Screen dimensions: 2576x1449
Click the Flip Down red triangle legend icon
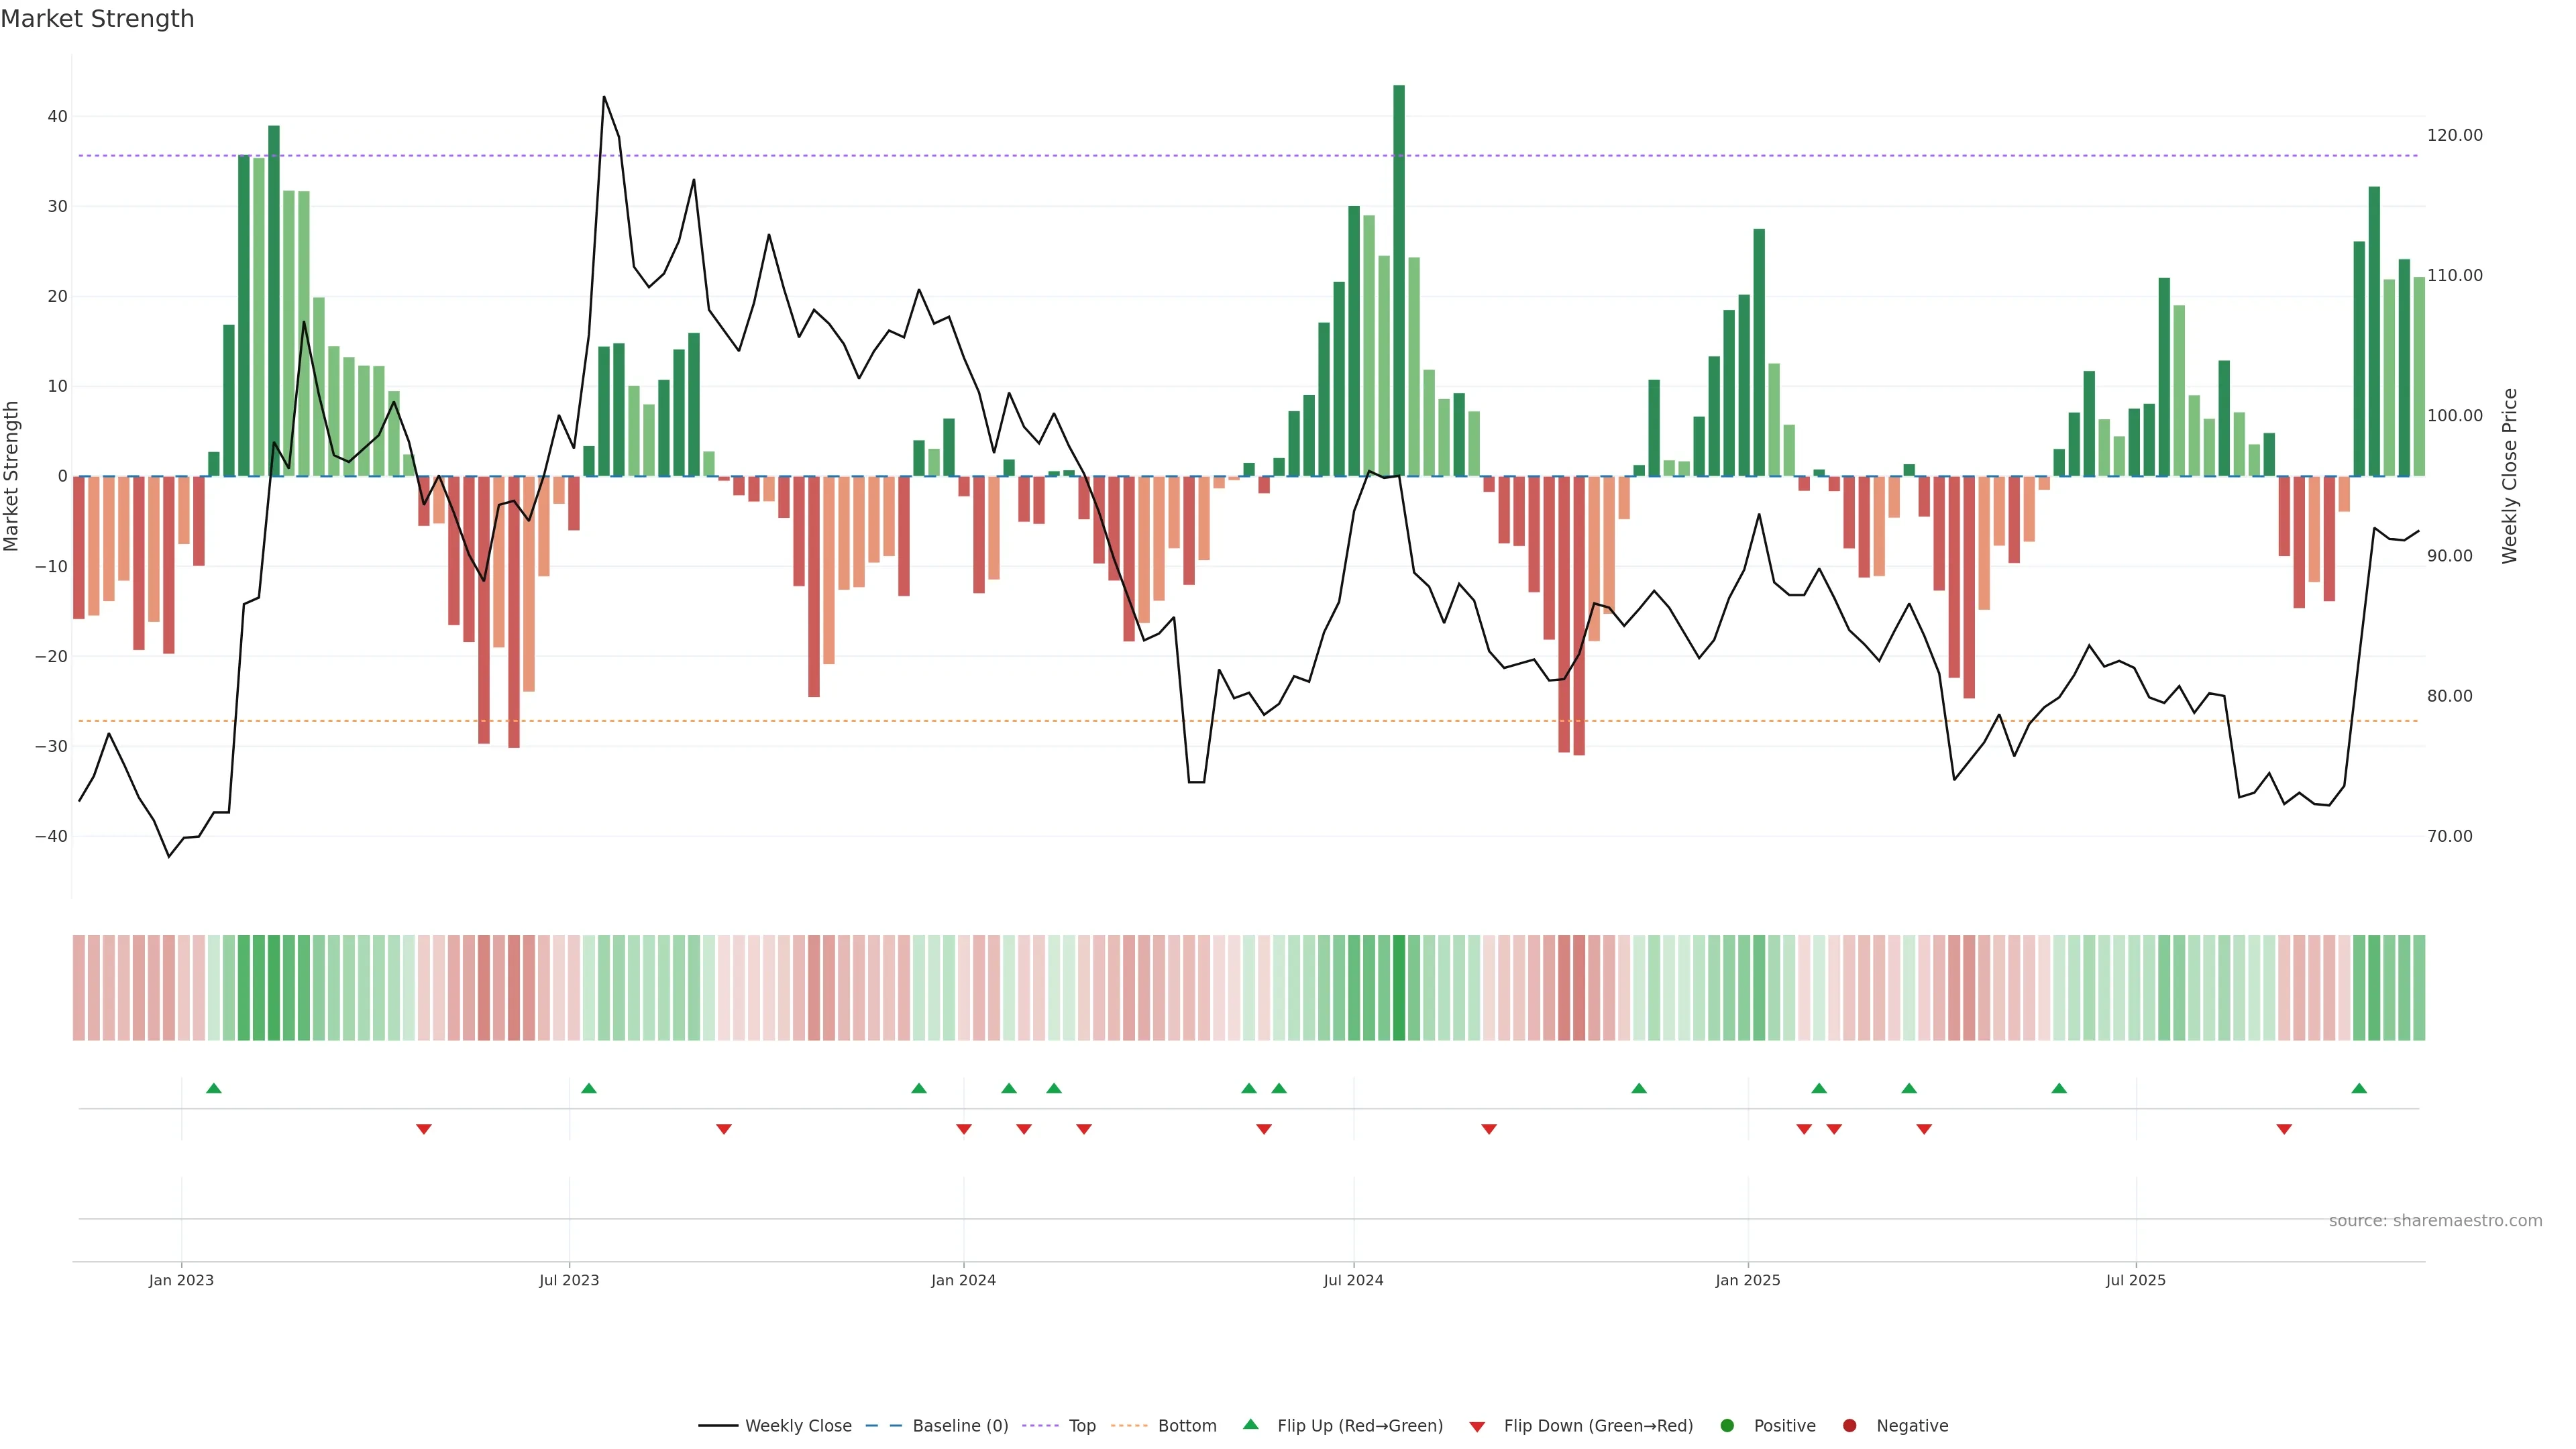point(1477,1426)
